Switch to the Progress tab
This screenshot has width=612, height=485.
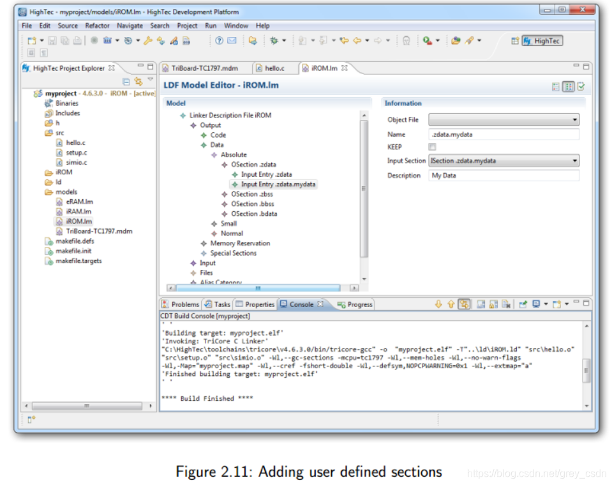click(355, 304)
